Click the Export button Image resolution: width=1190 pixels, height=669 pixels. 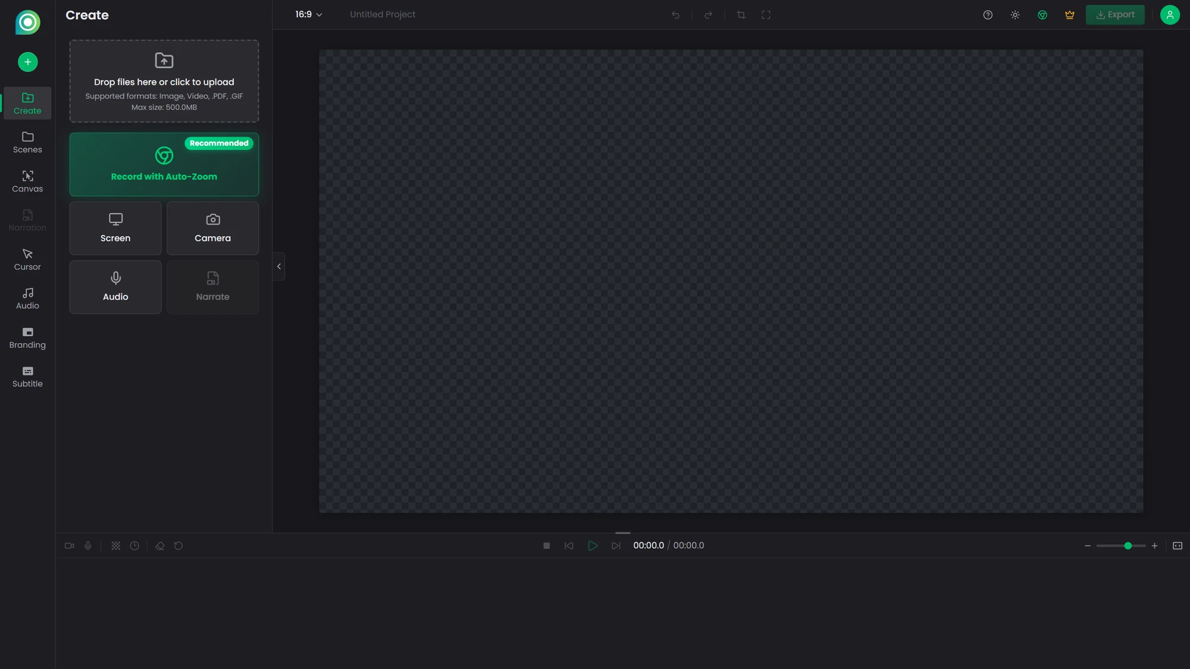point(1115,15)
